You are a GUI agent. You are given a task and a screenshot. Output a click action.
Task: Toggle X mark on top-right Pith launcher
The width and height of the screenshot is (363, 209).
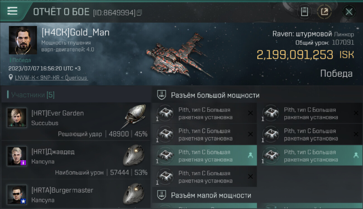pos(356,113)
